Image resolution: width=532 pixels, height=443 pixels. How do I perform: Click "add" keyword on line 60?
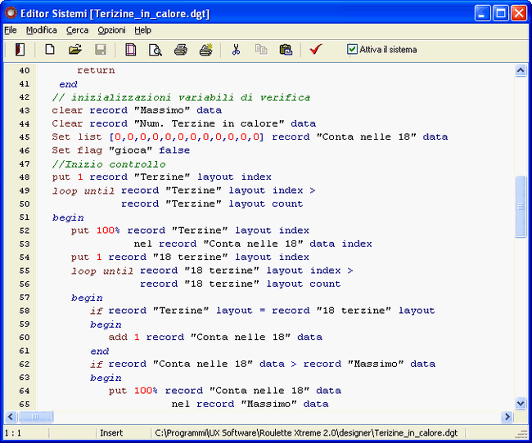[118, 337]
